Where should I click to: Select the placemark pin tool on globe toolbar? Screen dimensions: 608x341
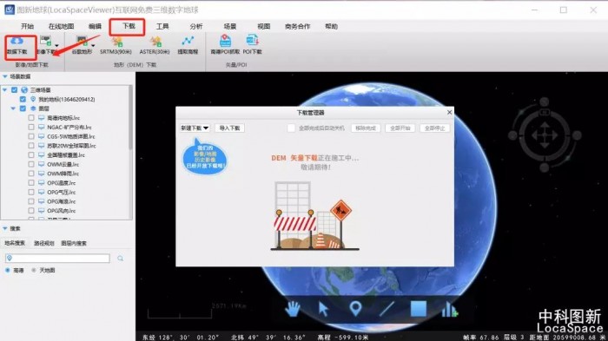point(355,309)
